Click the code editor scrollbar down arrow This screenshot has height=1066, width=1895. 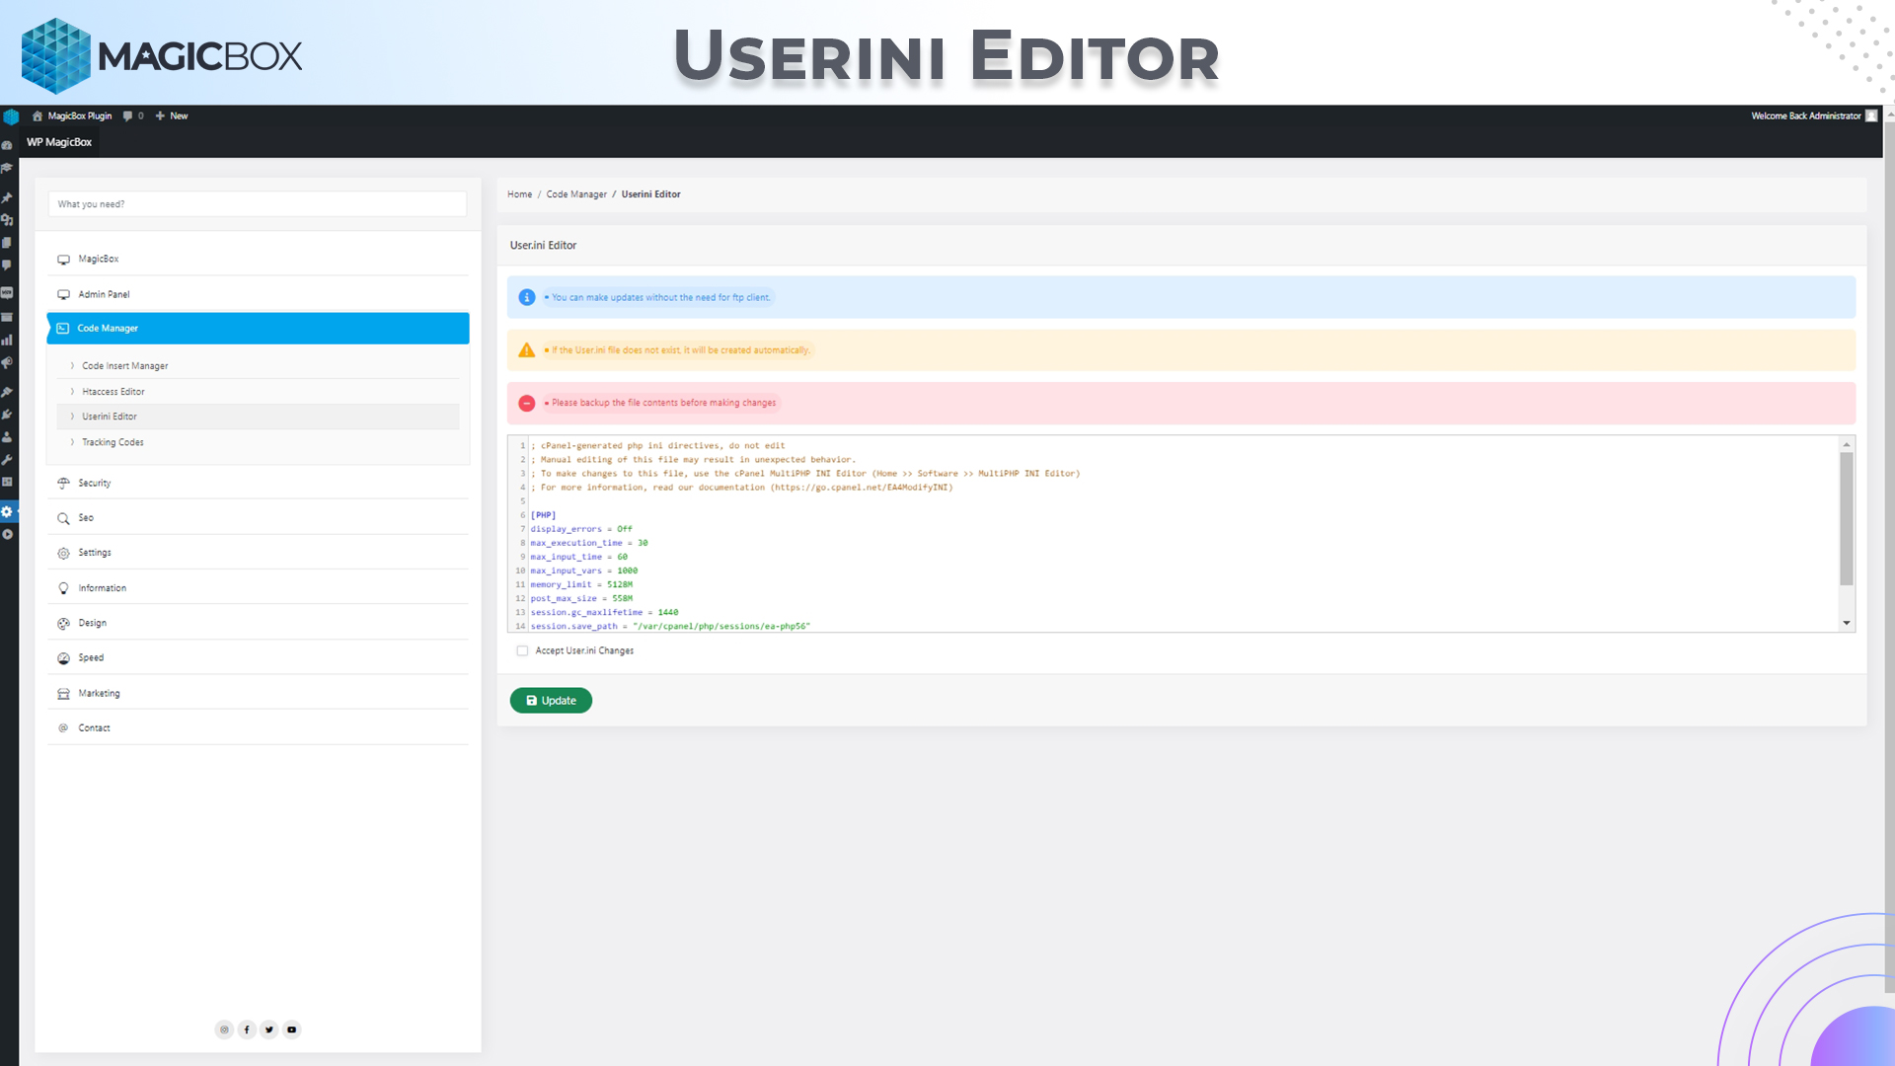pos(1846,623)
